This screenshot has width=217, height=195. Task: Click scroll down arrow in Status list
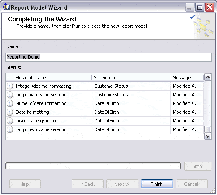point(208,136)
